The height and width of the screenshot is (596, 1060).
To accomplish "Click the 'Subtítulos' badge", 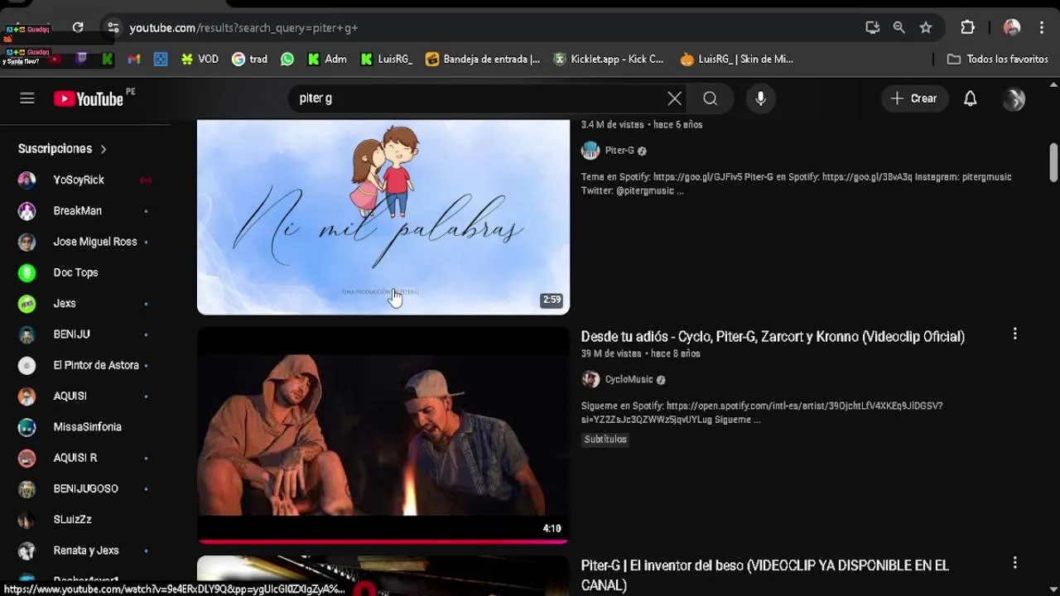I will [605, 440].
